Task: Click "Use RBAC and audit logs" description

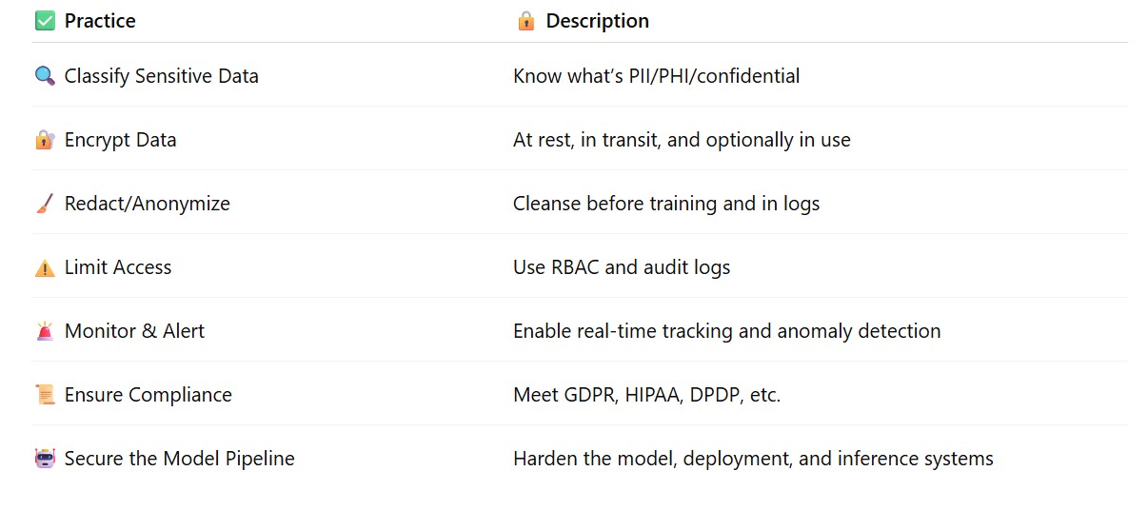Action: point(622,267)
